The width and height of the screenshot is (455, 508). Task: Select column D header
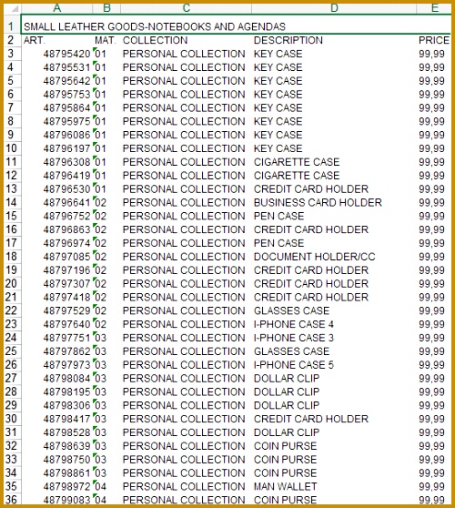tap(334, 8)
